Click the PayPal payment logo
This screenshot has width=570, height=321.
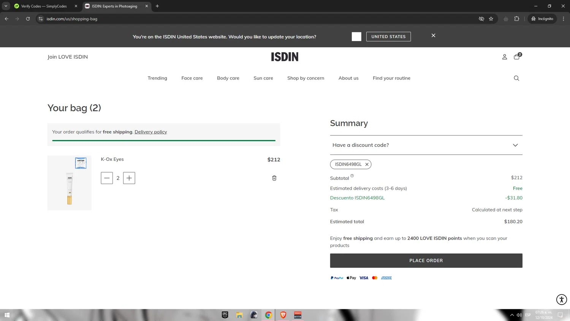pyautogui.click(x=337, y=278)
